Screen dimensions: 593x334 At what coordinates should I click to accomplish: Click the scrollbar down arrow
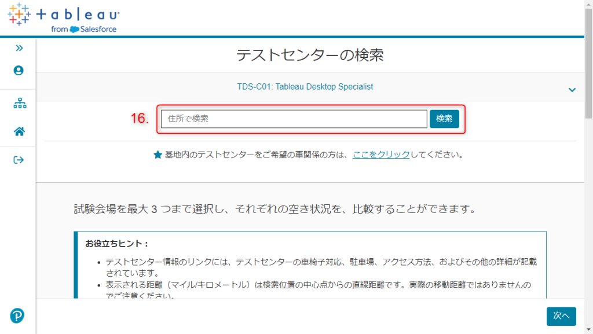tap(588, 330)
